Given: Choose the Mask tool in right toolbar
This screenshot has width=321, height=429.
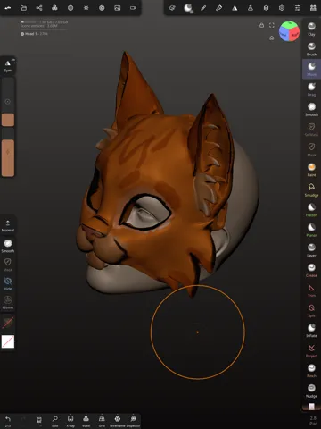Looking at the screenshot, I should coord(311,149).
